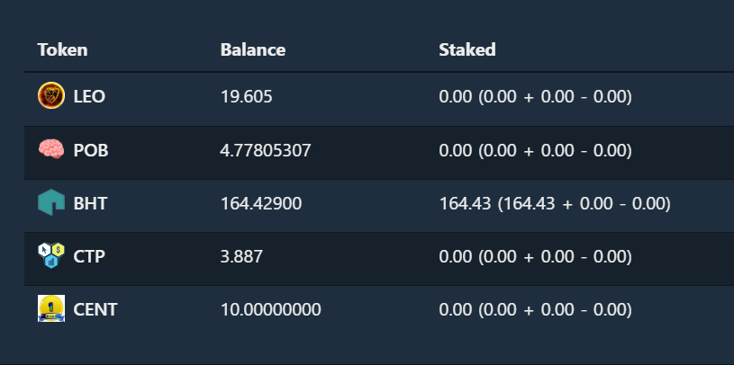Image resolution: width=734 pixels, height=365 pixels.
Task: Click the LEO staked value 0.00
Action: [x=456, y=97]
